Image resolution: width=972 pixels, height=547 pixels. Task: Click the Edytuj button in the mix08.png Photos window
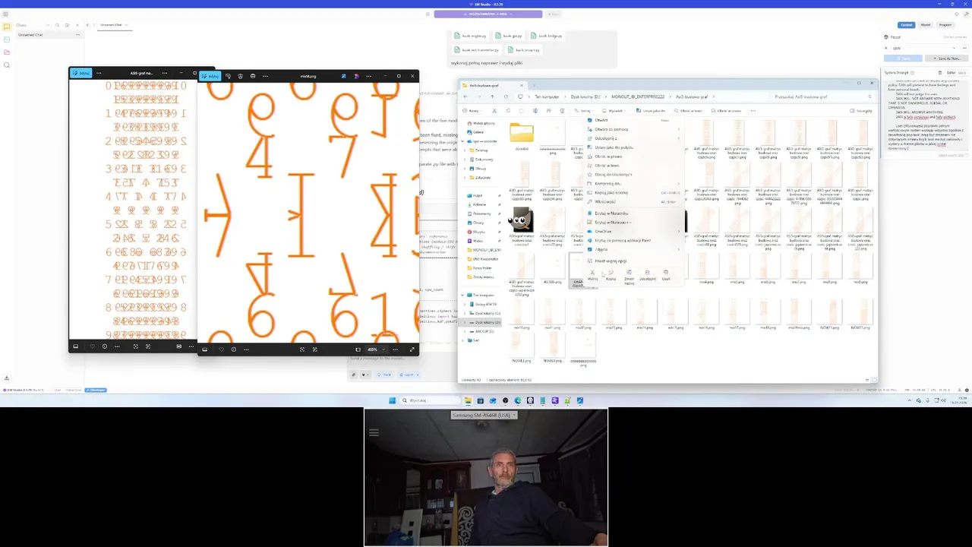pyautogui.click(x=210, y=76)
